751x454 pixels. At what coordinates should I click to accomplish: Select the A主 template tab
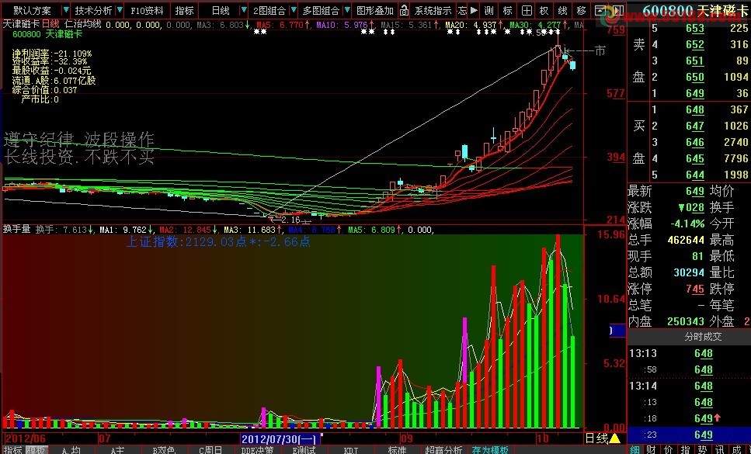[x=116, y=449]
